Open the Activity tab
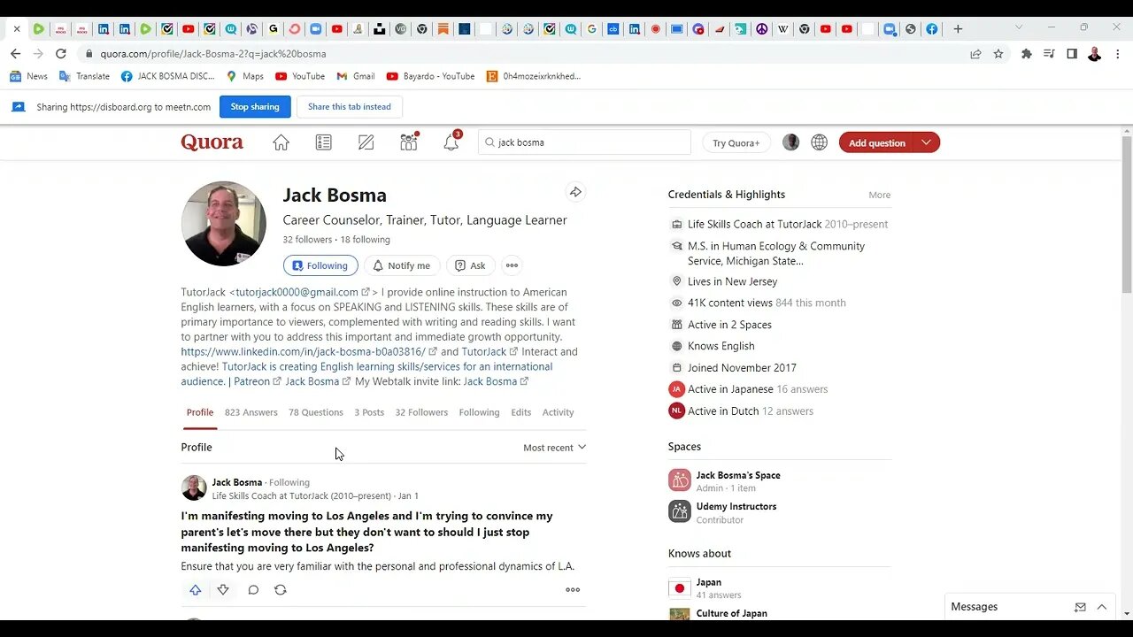Screen dimensions: 1133x637 [558, 412]
